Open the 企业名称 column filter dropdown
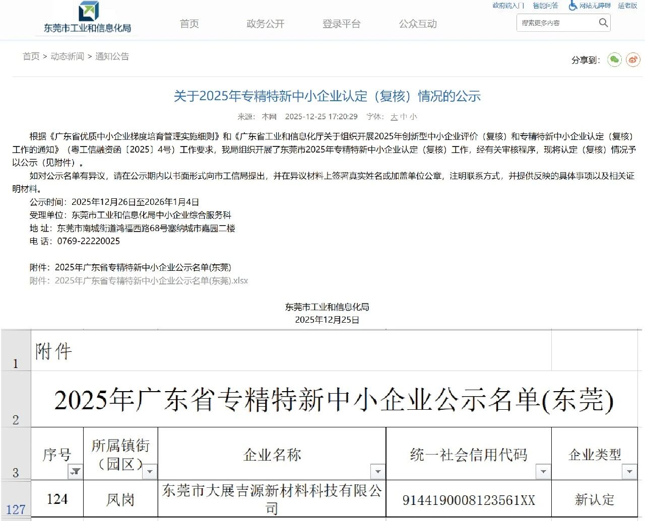The width and height of the screenshot is (645, 521). point(377,472)
